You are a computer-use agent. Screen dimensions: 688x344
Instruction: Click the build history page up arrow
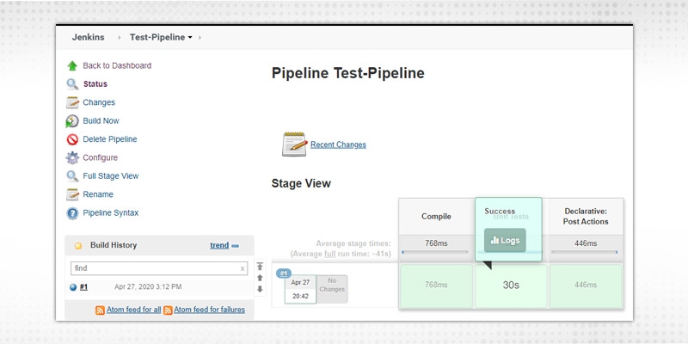[260, 278]
